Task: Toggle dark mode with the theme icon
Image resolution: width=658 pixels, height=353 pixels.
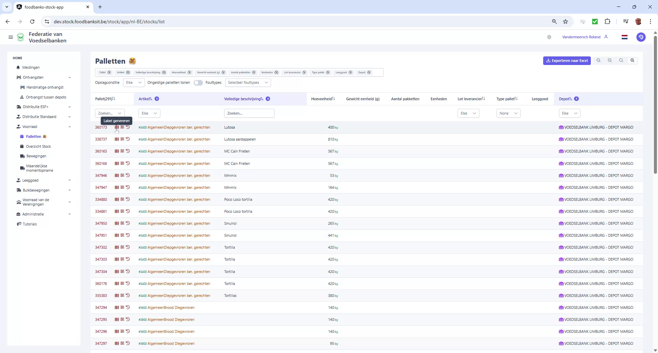Action: [x=549, y=37]
